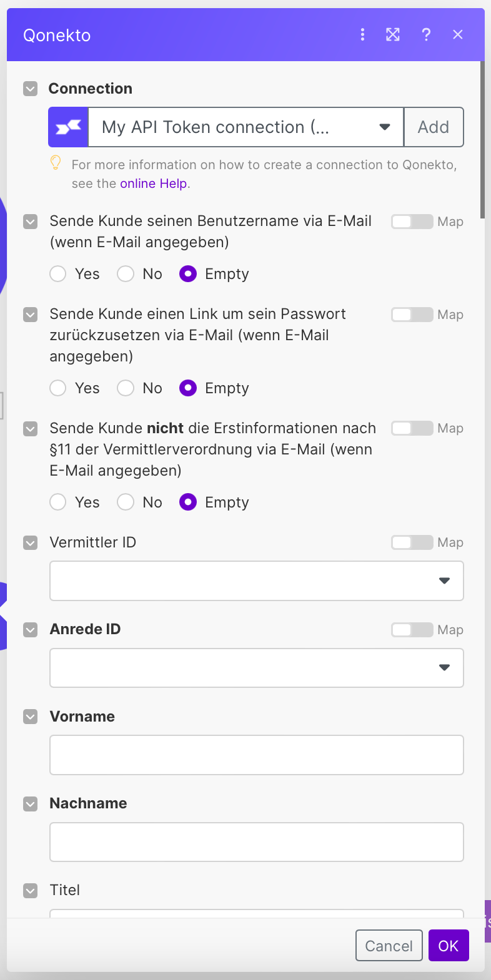The image size is (491, 980).
Task: Open the question mark help icon
Action: pos(426,35)
